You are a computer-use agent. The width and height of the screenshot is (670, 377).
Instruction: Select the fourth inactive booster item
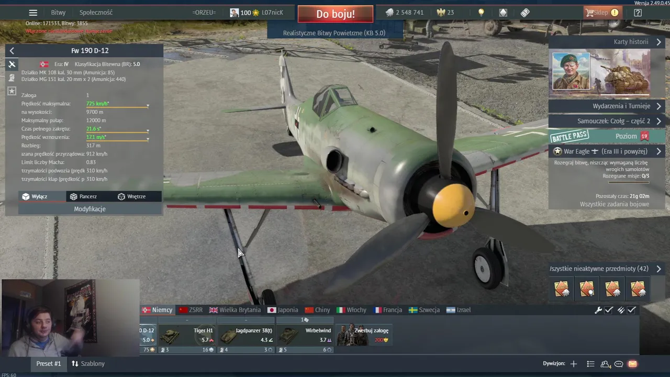coord(638,289)
